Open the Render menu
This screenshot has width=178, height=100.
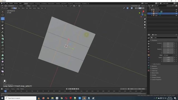pos(11,3)
